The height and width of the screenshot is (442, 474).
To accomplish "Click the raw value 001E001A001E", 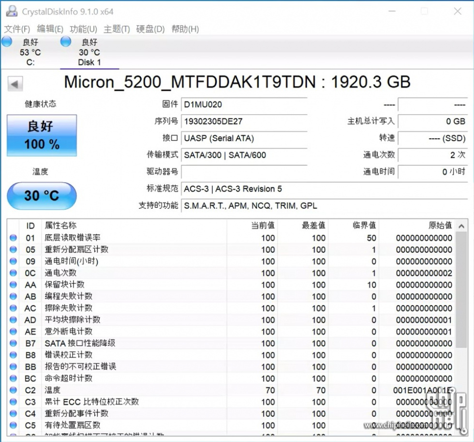I will click(x=423, y=390).
